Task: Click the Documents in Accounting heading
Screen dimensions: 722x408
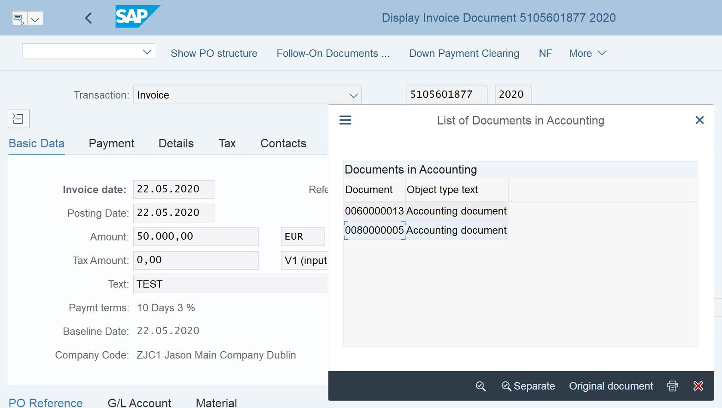Action: [x=411, y=170]
